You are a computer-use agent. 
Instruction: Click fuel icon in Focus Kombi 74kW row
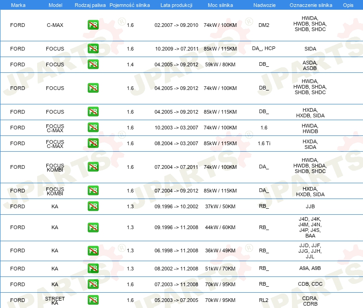pyautogui.click(x=93, y=167)
